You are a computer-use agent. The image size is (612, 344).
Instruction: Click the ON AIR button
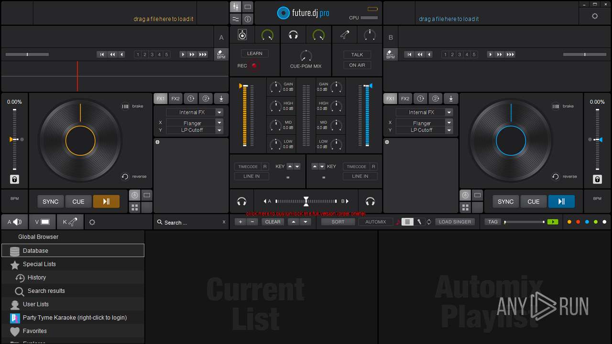[357, 65]
